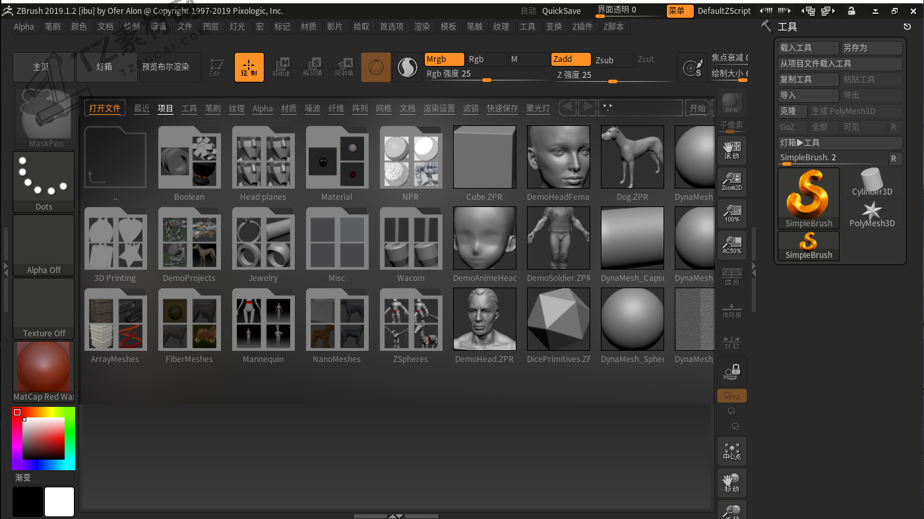Open the Texture Off picker

(x=44, y=309)
